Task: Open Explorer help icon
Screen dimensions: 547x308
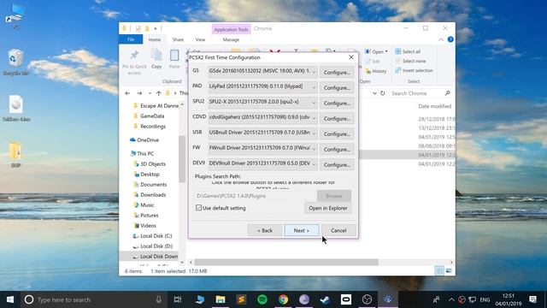Action: point(450,39)
